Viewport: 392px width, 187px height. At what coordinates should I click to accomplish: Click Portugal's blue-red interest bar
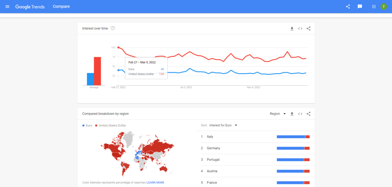point(293,160)
